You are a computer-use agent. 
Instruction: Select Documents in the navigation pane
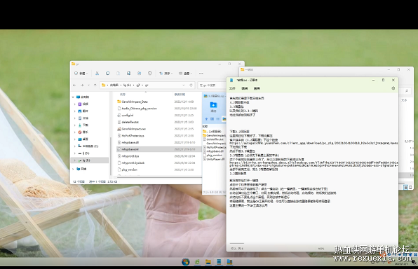(x=83, y=118)
